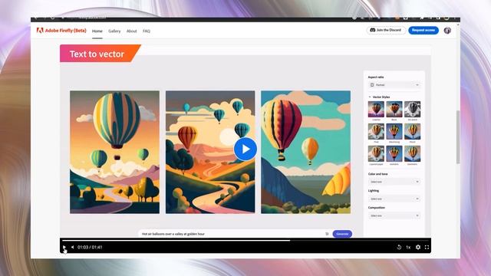The image size is (491, 276).
Task: Choose the grayscale balloon vector style
Action: (413, 109)
